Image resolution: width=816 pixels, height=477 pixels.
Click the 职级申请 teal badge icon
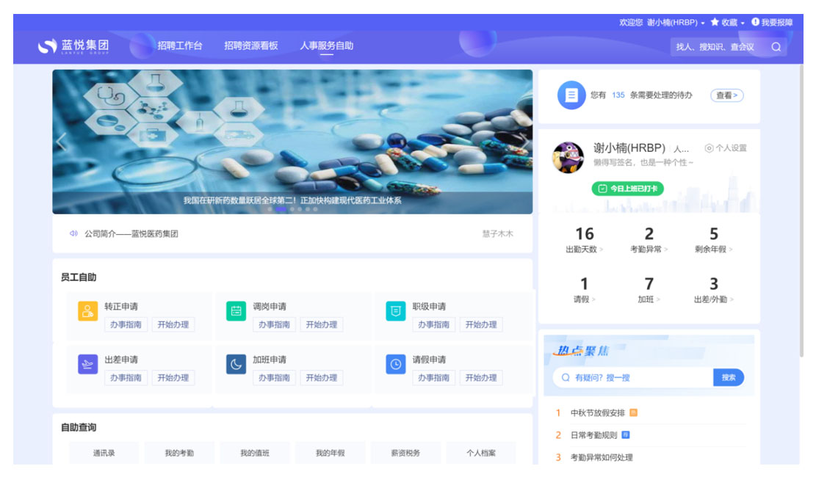click(395, 311)
